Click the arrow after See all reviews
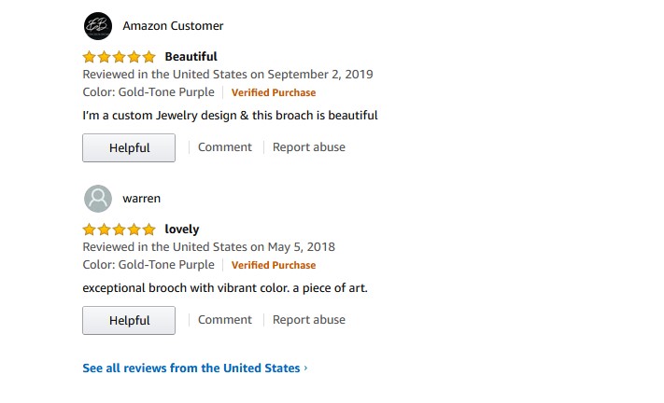The width and height of the screenshot is (664, 403). [x=305, y=368]
